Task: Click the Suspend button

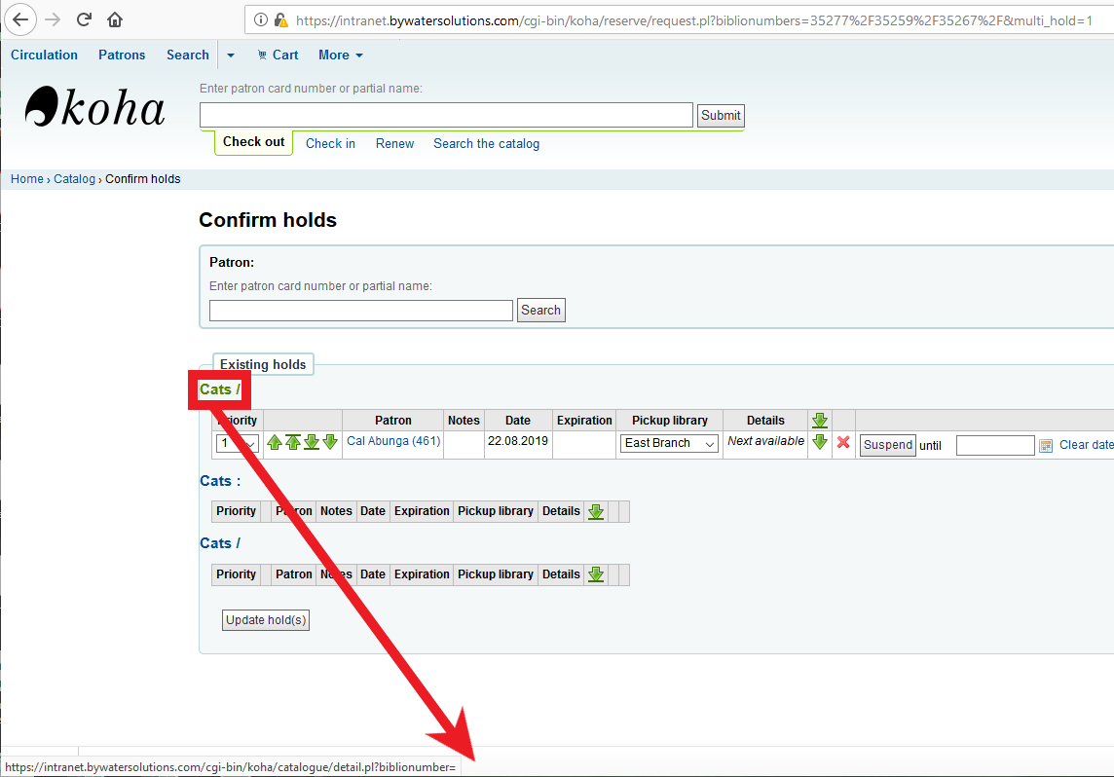Action: pyautogui.click(x=887, y=445)
